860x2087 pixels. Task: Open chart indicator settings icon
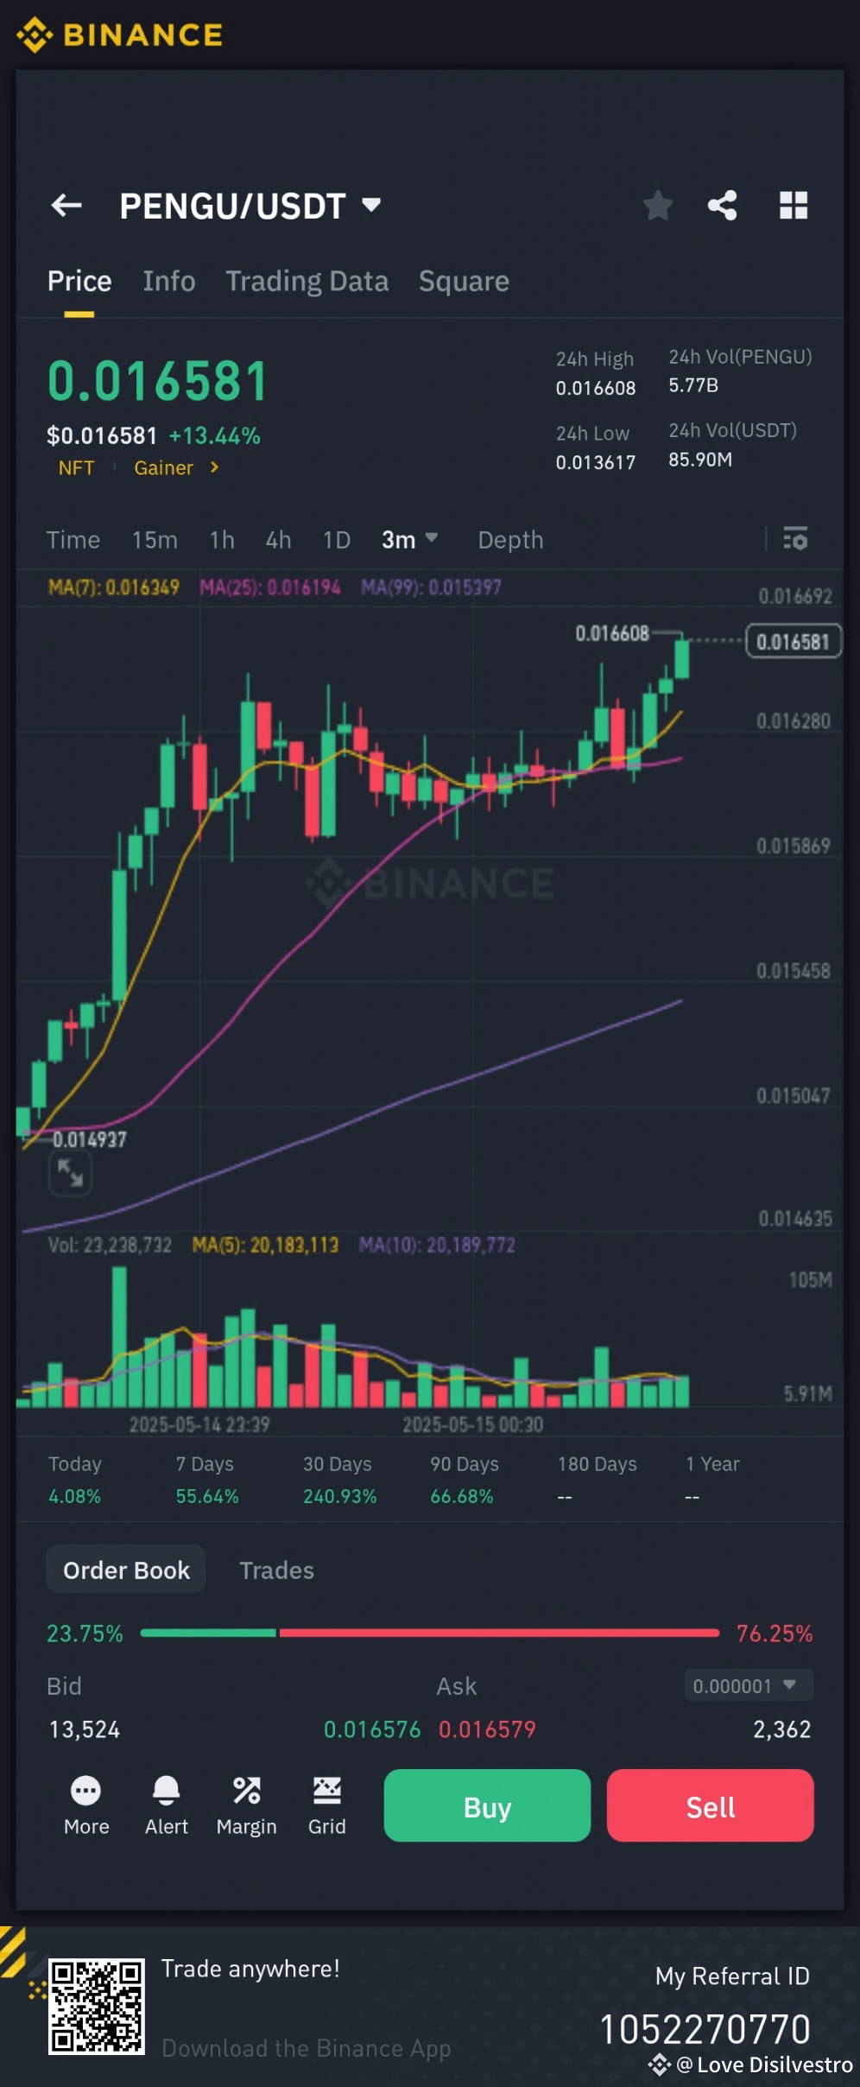795,539
